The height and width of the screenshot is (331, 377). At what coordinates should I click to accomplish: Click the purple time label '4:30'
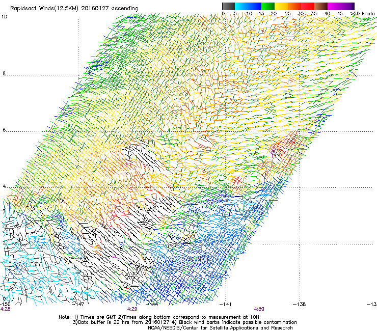259,309
